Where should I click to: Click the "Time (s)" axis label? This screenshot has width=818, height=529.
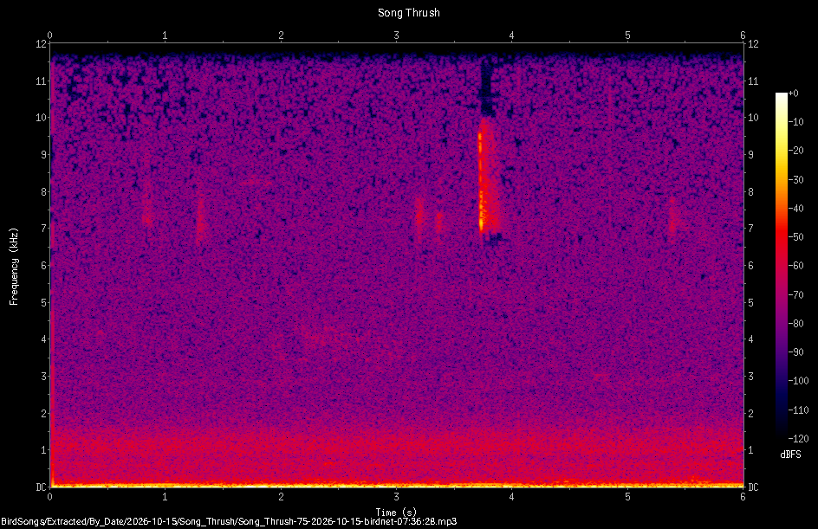pos(396,513)
